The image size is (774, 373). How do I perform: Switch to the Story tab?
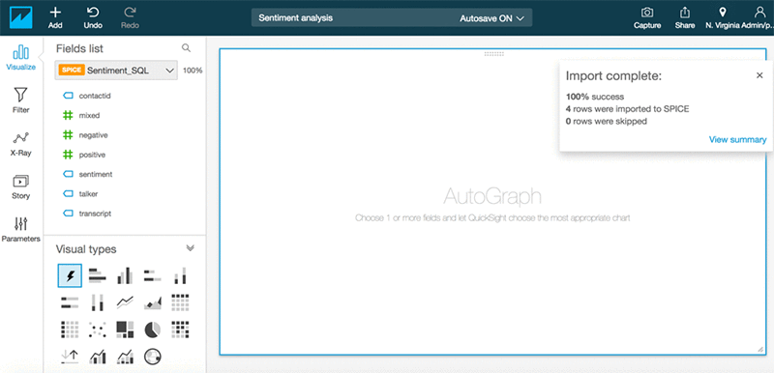click(x=20, y=186)
